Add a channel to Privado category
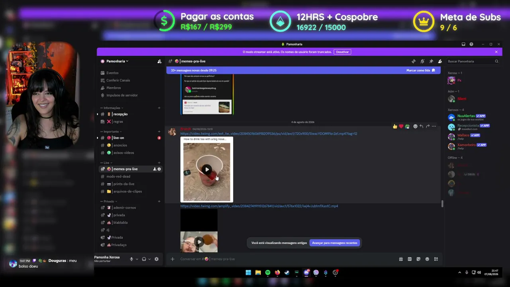This screenshot has width=510, height=287. click(159, 201)
